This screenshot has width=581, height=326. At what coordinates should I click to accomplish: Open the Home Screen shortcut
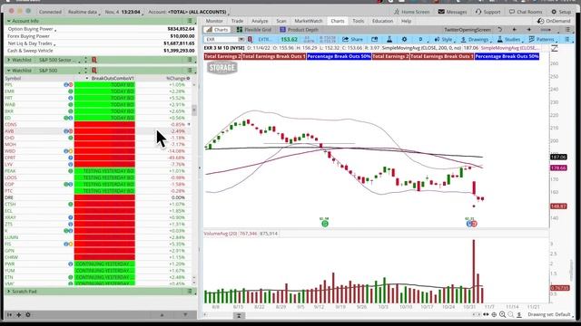(x=411, y=12)
